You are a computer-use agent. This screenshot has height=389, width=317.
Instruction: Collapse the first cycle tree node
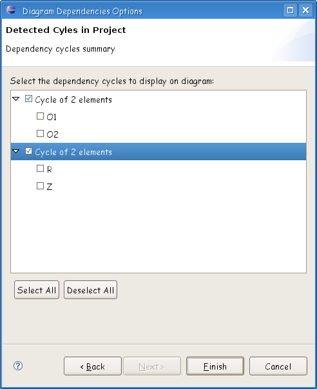pos(16,99)
